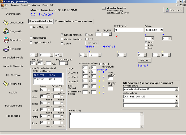Expand the führender Befund dropdown

[x=177, y=89]
